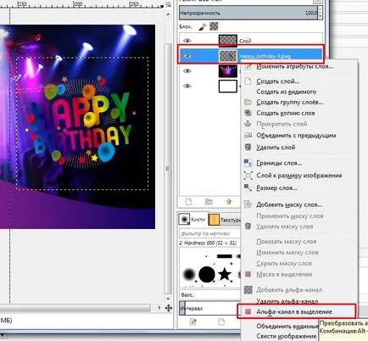The height and width of the screenshot is (341, 368).
Task: Switch to the Кисти tab
Action: coord(192,220)
